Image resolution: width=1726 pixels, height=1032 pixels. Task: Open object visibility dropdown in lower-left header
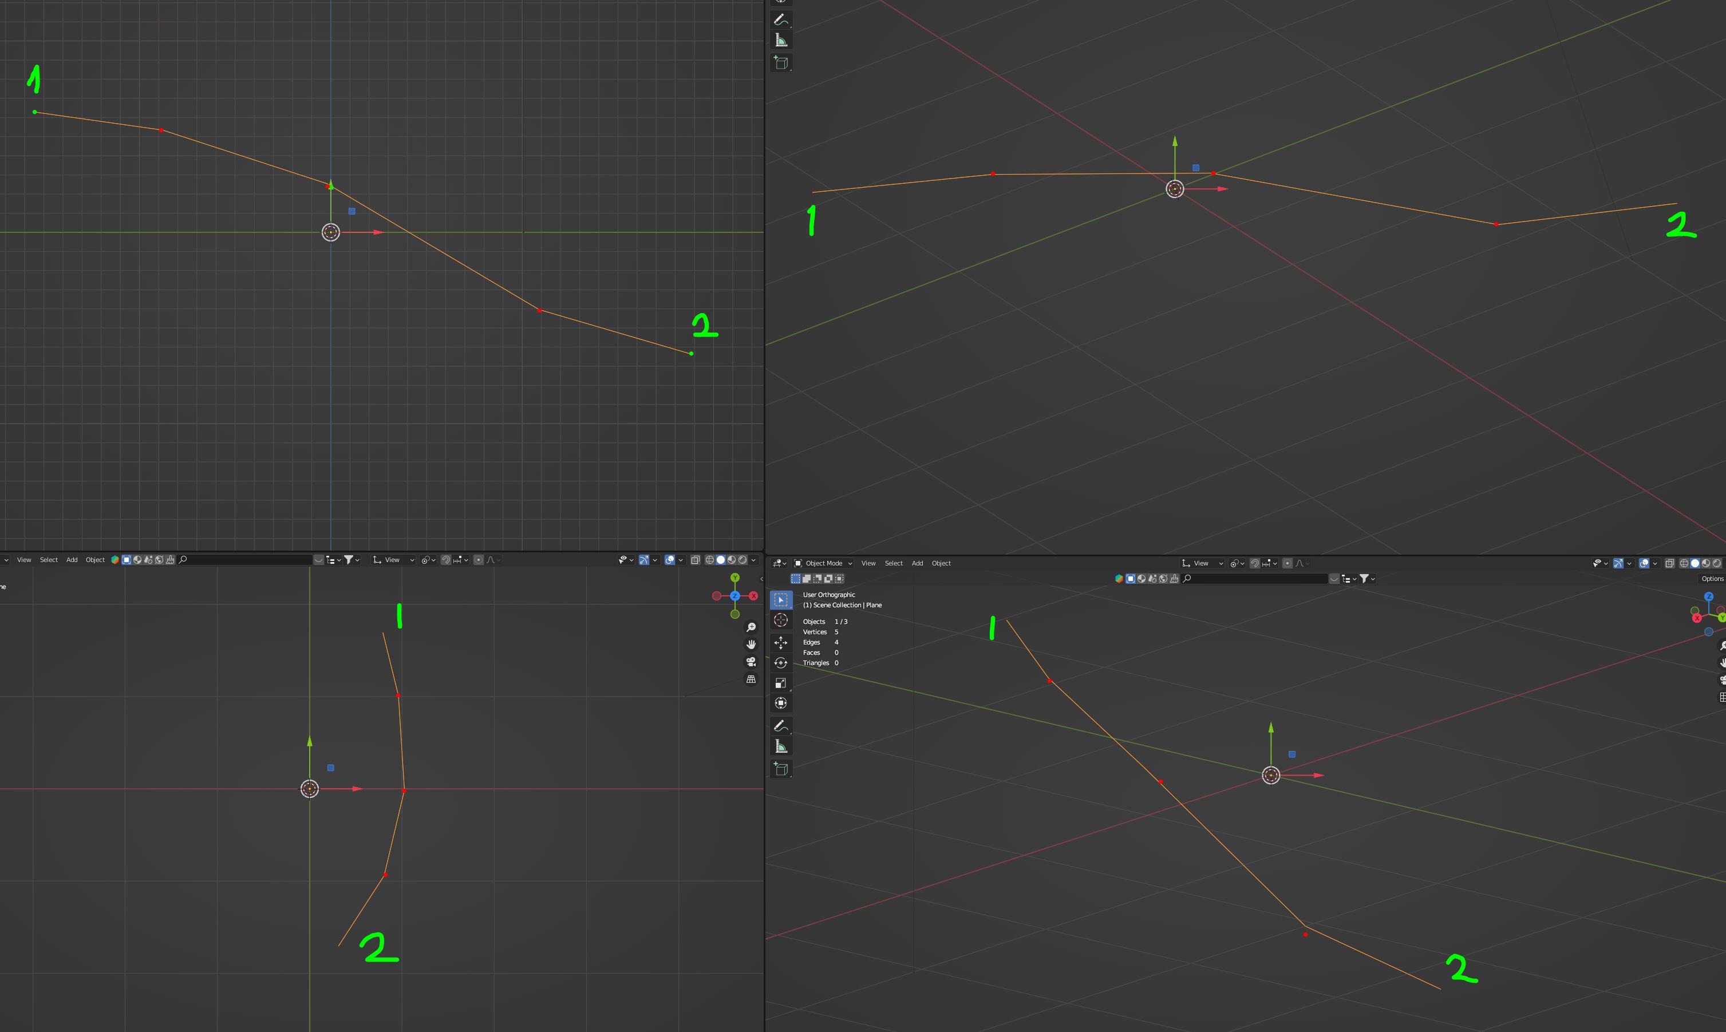click(626, 560)
